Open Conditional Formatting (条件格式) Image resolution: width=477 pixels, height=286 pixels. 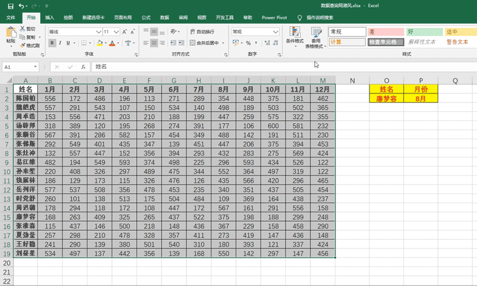click(295, 37)
